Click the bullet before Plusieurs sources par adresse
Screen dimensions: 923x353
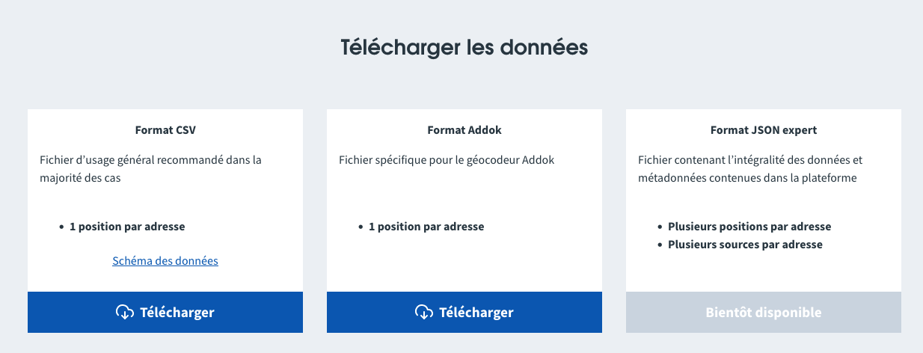pyautogui.click(x=660, y=245)
